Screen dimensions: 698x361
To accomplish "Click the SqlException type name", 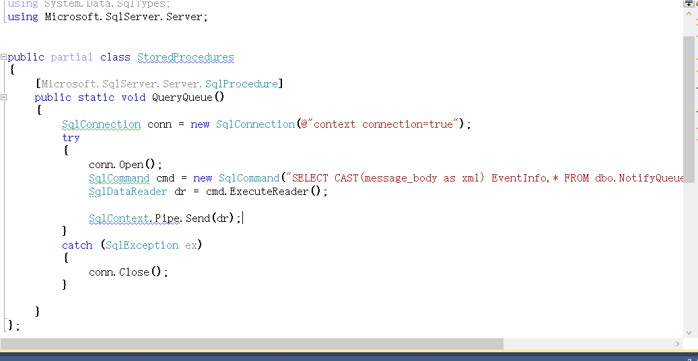I will pos(142,245).
